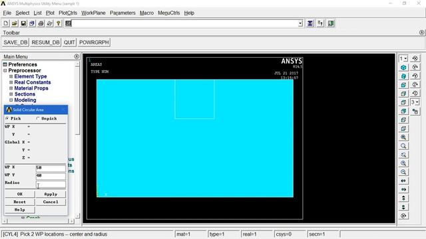Click the ANSYS command input box
Screen dimensions: 426x239
tap(185, 24)
